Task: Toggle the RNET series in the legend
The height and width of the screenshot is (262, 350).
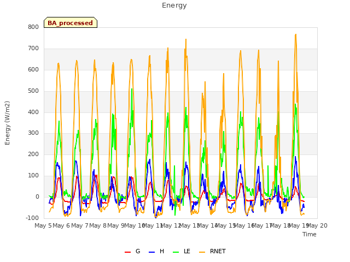Action: click(x=212, y=251)
